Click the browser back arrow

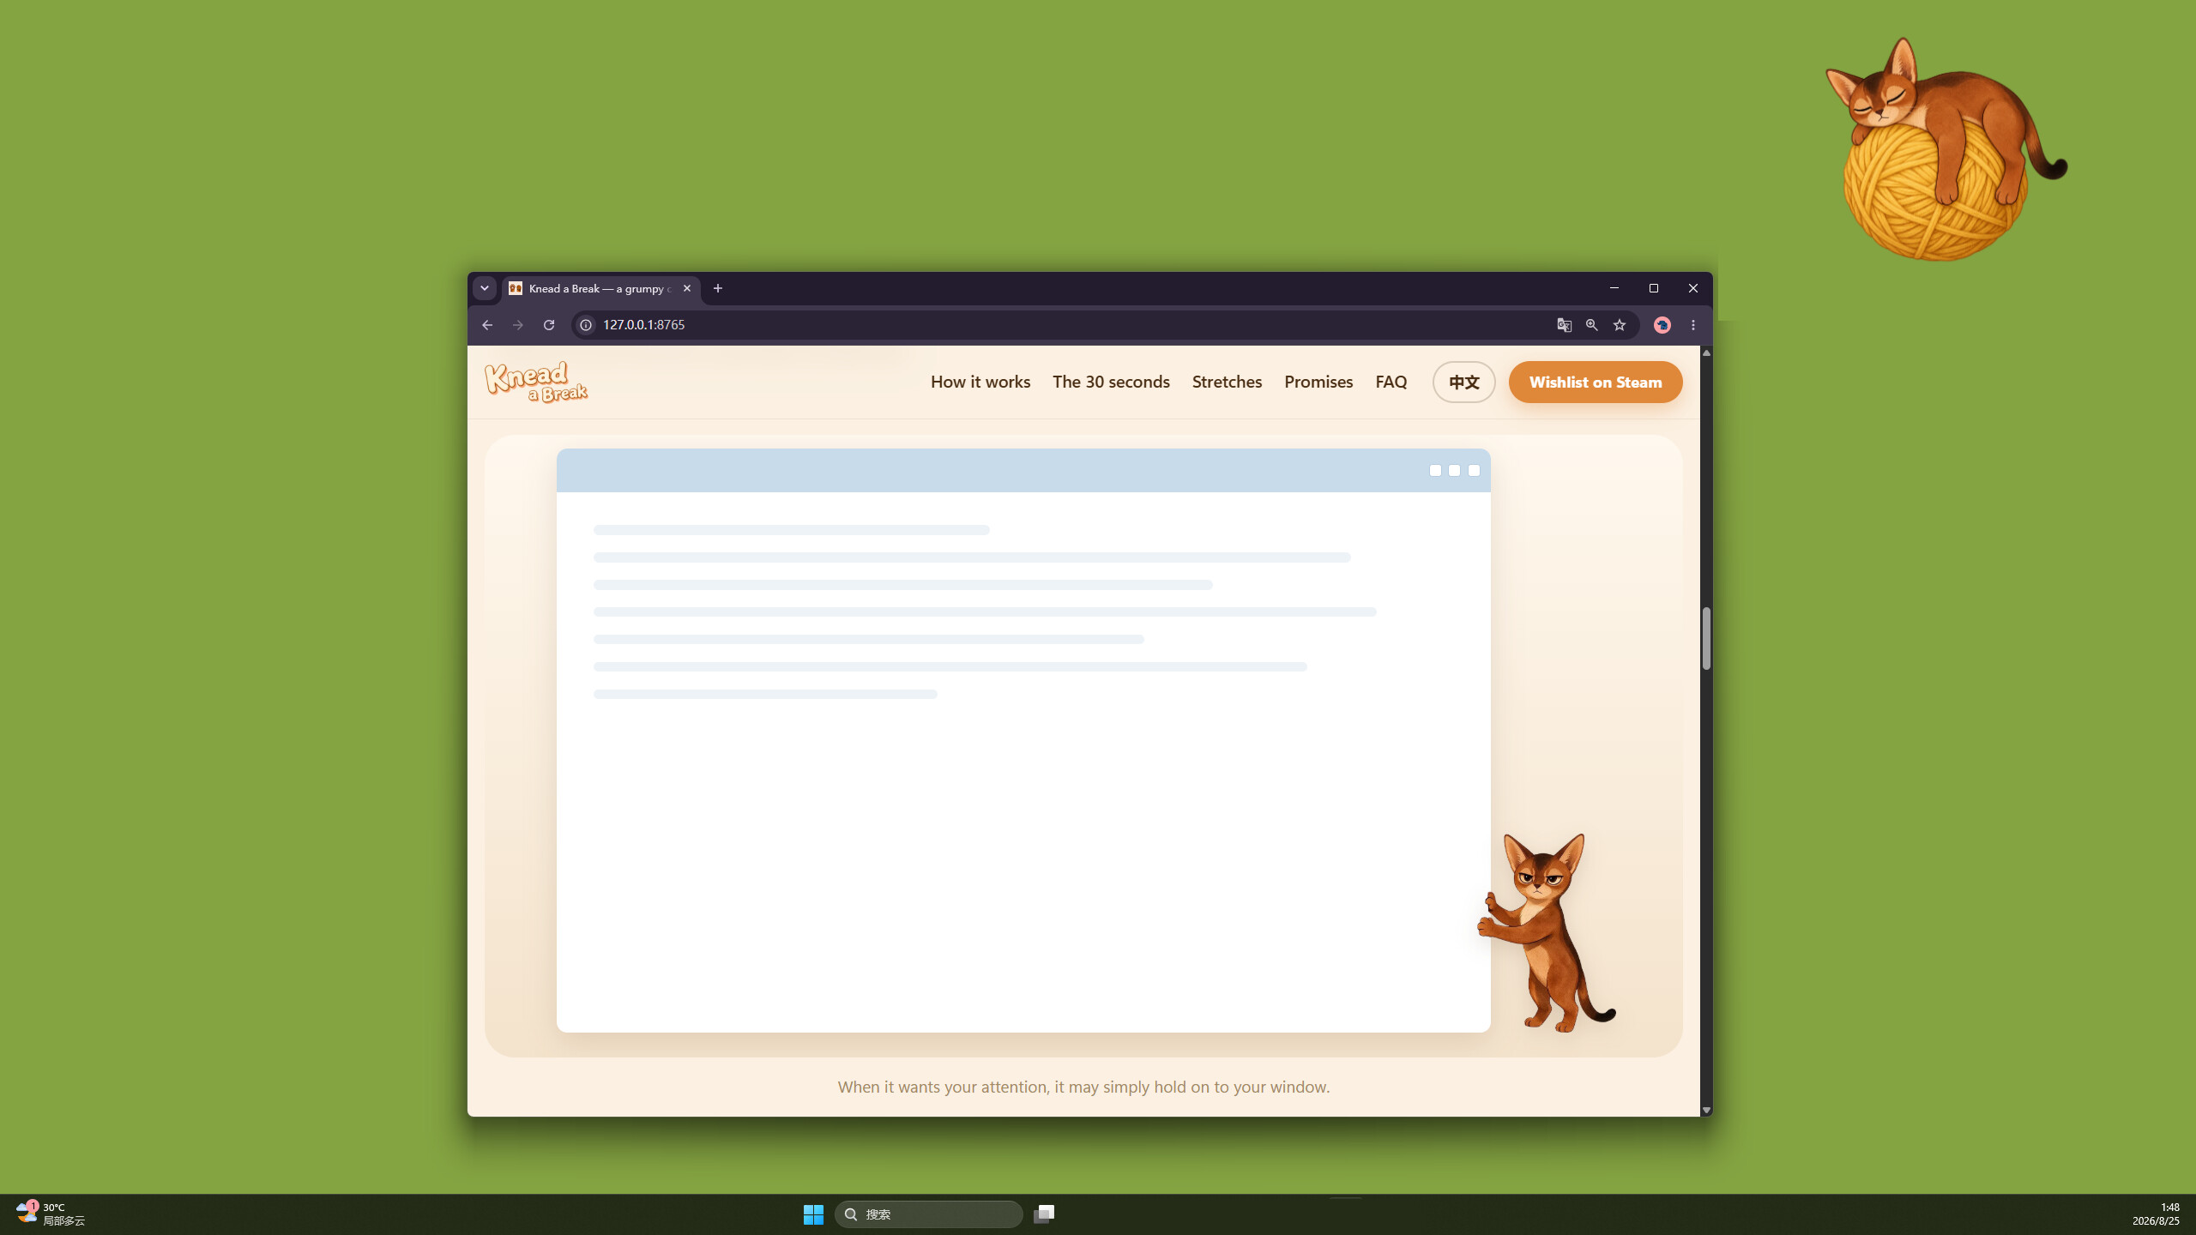(487, 325)
